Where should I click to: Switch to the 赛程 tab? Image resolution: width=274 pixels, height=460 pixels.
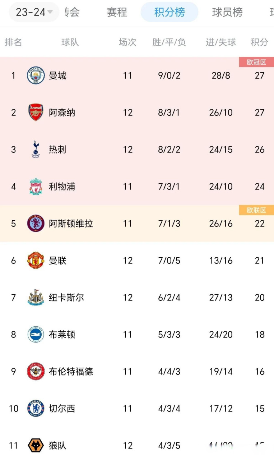click(117, 12)
